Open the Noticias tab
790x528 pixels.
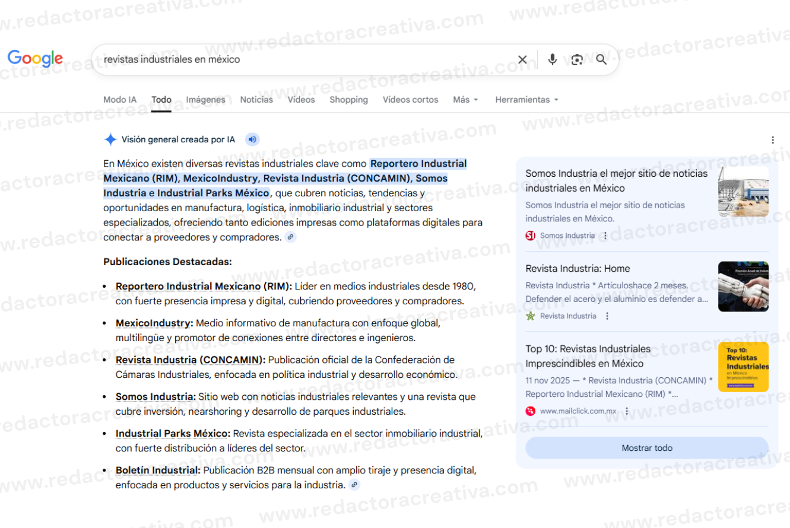click(x=256, y=100)
